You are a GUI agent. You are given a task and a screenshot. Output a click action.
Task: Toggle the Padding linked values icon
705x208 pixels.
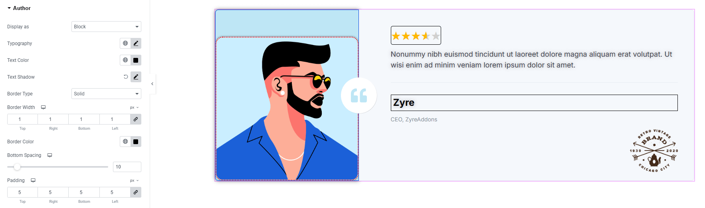click(x=136, y=192)
